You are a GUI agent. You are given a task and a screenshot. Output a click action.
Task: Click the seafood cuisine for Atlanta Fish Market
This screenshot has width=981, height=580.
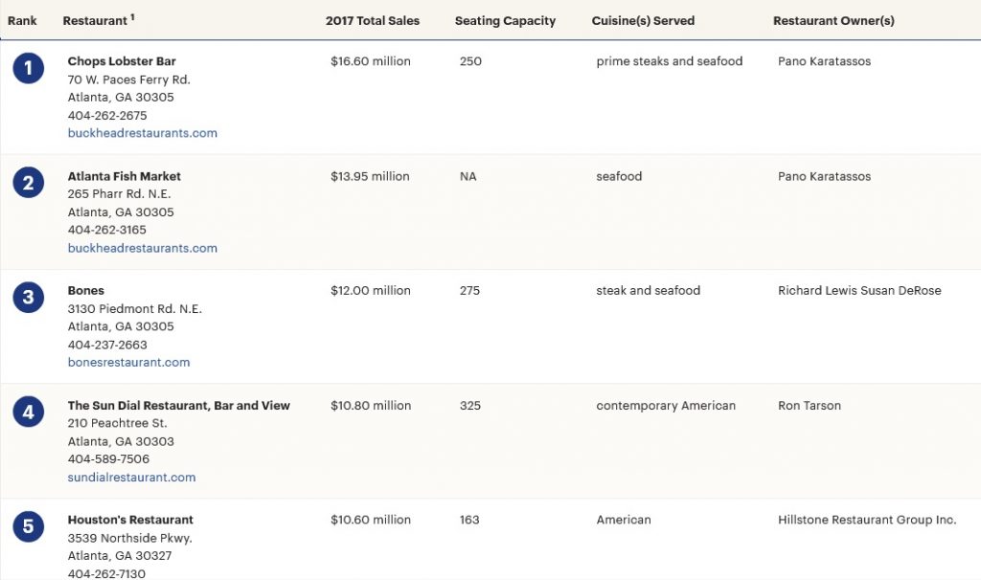pyautogui.click(x=619, y=176)
